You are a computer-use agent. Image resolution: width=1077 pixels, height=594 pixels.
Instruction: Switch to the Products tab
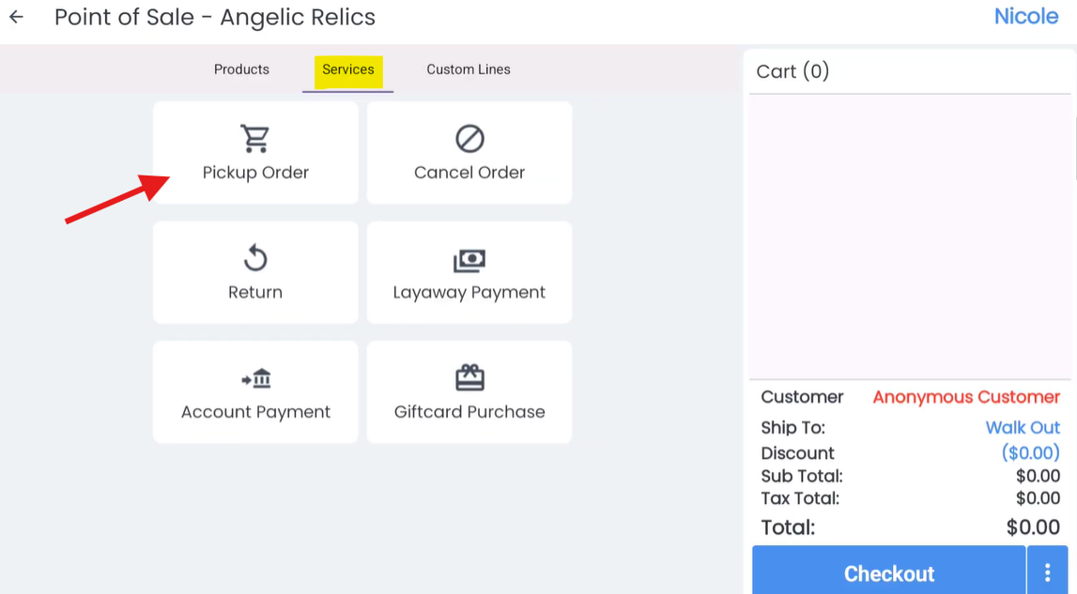pos(241,69)
